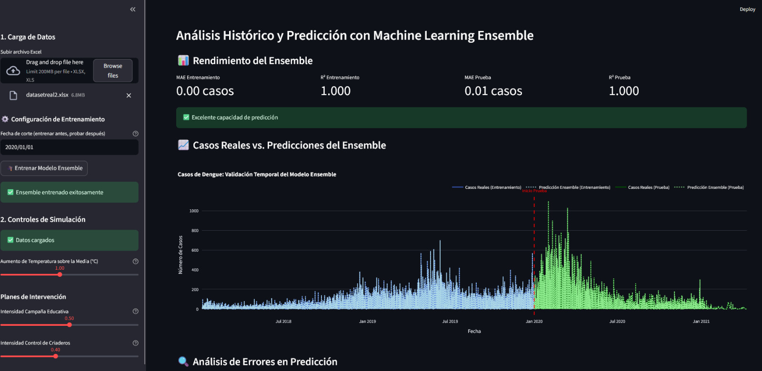Show help for temperature increase slider
Viewport: 762px width, 371px height.
(135, 261)
